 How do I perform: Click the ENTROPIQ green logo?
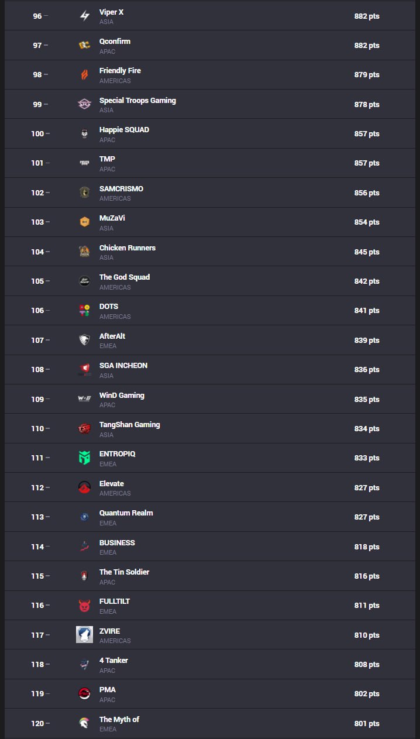click(x=84, y=458)
